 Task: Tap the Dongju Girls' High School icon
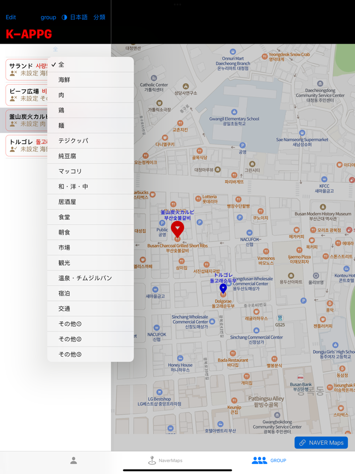[x=335, y=345]
